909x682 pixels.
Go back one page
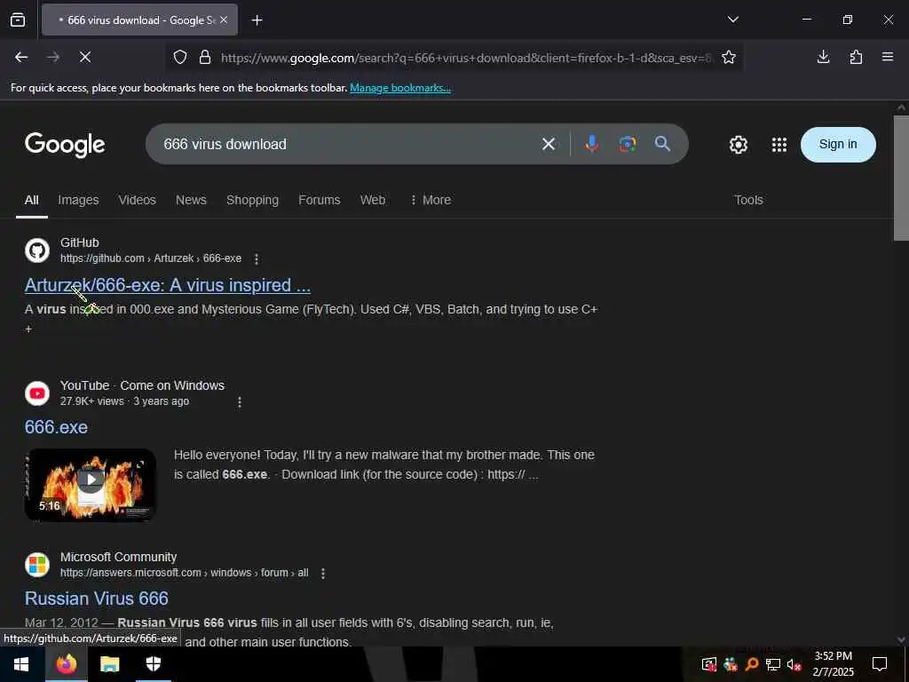tap(21, 57)
